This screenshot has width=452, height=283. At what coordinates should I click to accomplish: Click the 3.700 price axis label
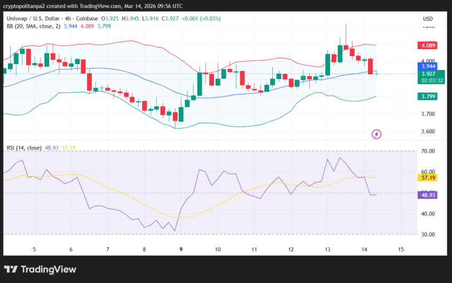click(428, 114)
